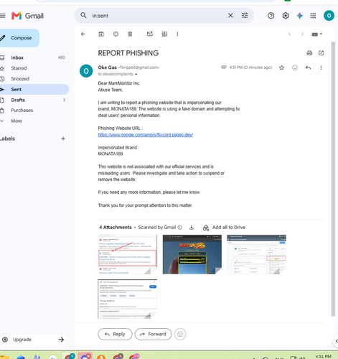Open Gemini sparkle icon
The width and height of the screenshot is (338, 359).
click(x=299, y=16)
